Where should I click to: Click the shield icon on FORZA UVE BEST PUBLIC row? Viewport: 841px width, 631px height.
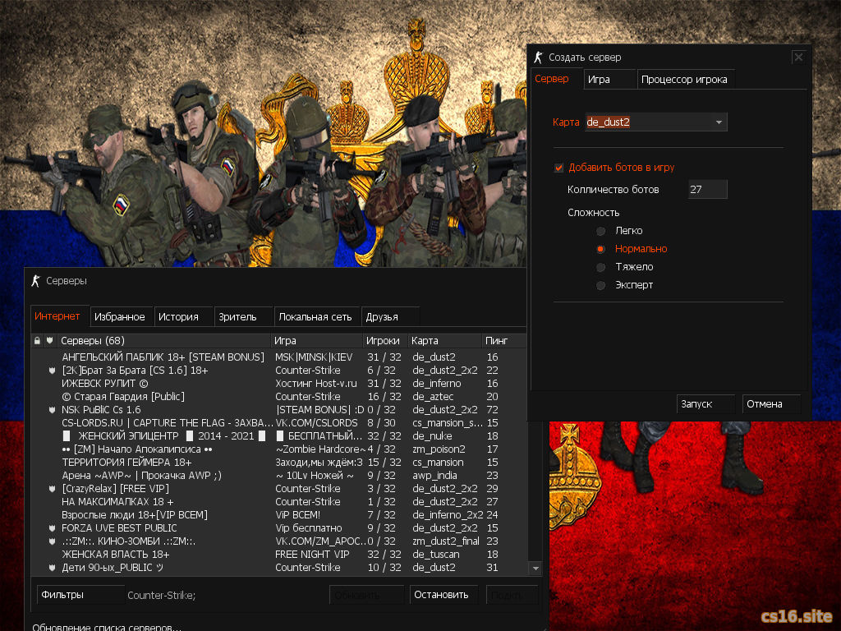click(x=52, y=528)
